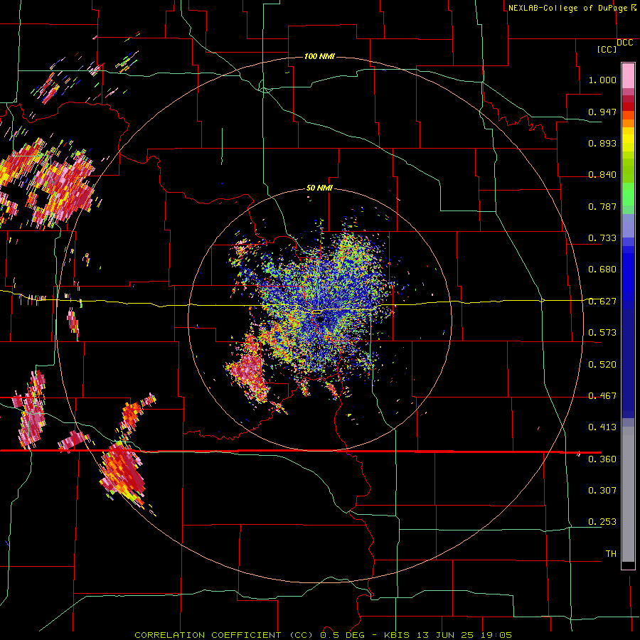Click the 0.787 scale value
640x640 pixels.
[602, 206]
